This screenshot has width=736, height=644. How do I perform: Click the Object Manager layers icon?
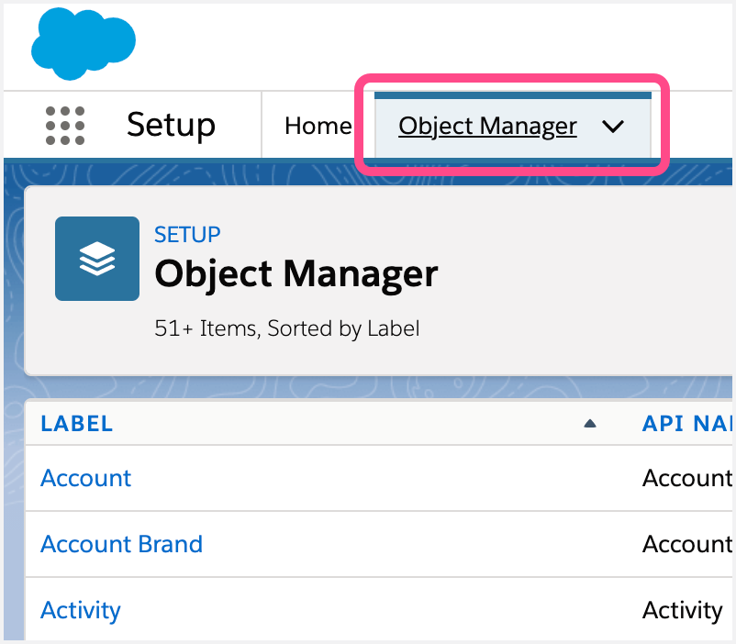coord(97,259)
